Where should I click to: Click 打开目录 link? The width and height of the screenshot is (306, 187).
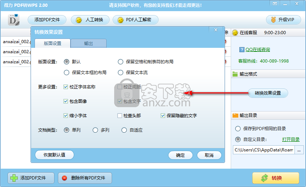[x=291, y=140]
